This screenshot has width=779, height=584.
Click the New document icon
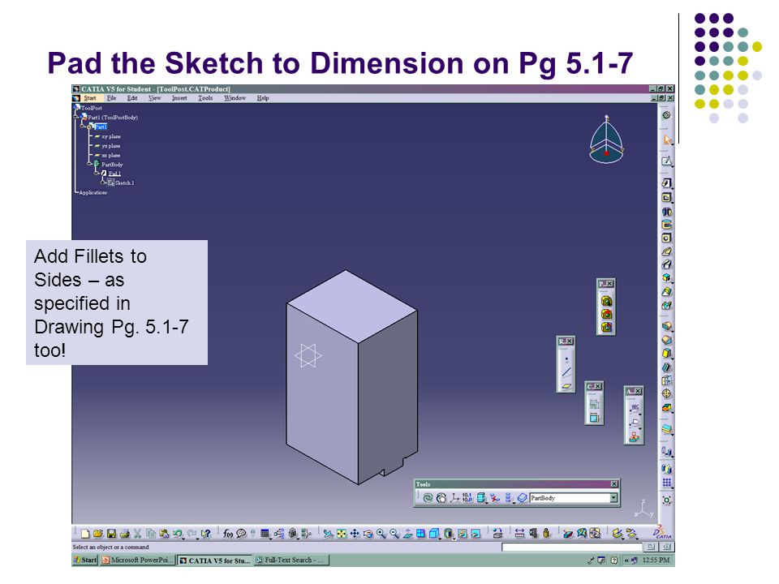(85, 534)
